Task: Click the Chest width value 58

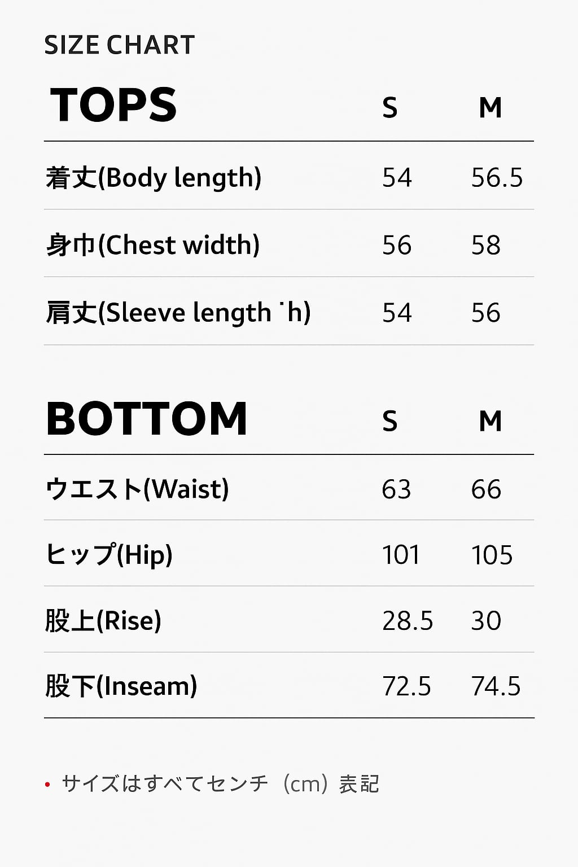Action: (x=485, y=245)
